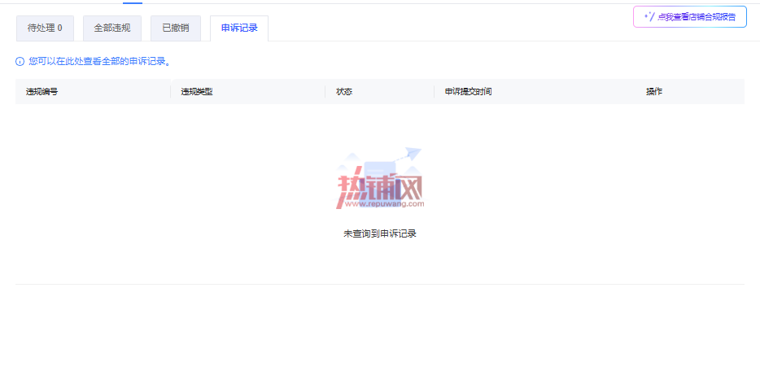This screenshot has height=375, width=760.
Task: Click the 状态 column header
Action: (x=344, y=92)
